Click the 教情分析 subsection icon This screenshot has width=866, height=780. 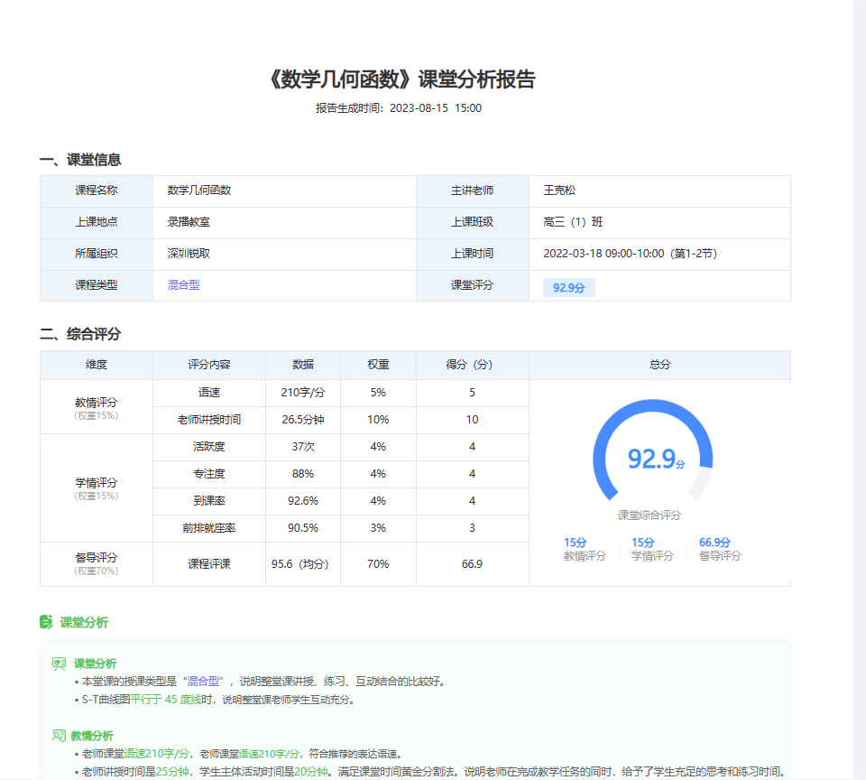[59, 736]
